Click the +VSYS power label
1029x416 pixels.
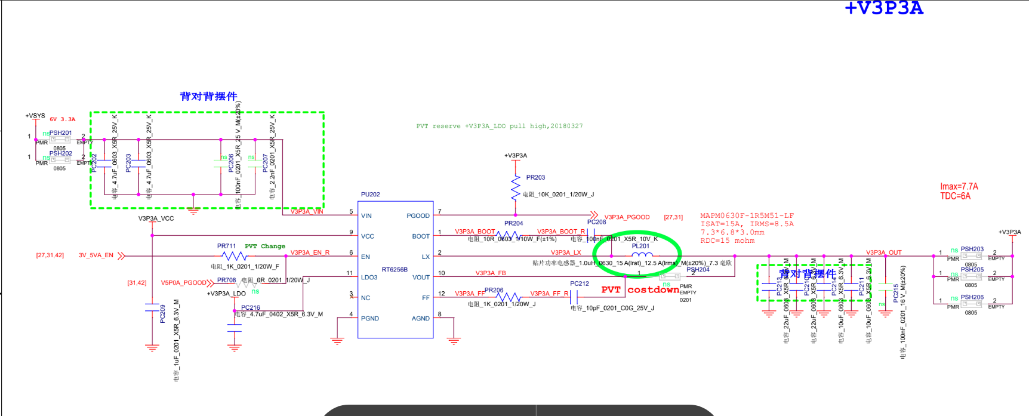point(35,116)
